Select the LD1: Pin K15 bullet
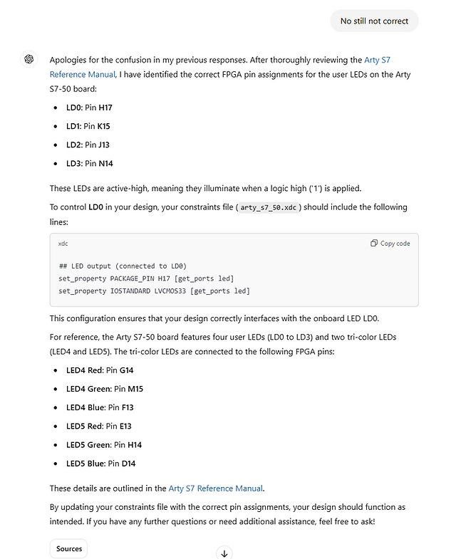The width and height of the screenshot is (456, 559). click(x=88, y=126)
